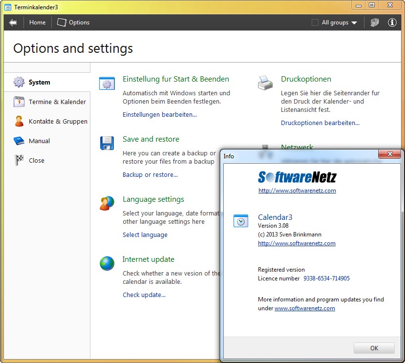Open Termine & Kalender sidebar section
Screen dimensions: 405x363
pos(47,102)
